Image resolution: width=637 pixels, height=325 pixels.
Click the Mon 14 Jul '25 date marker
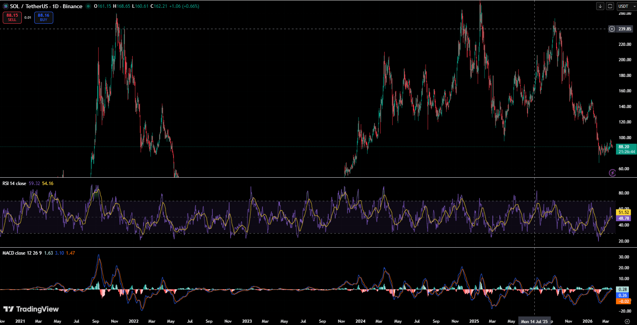(534, 322)
